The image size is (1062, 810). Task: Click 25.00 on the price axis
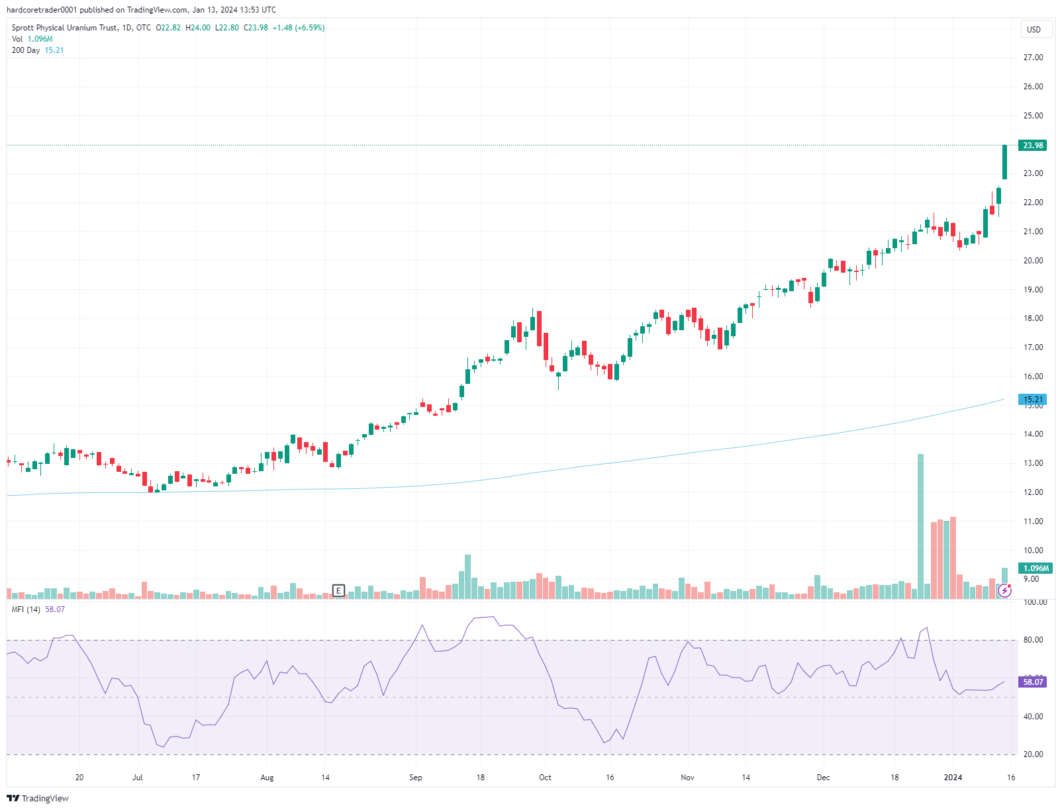point(1033,116)
